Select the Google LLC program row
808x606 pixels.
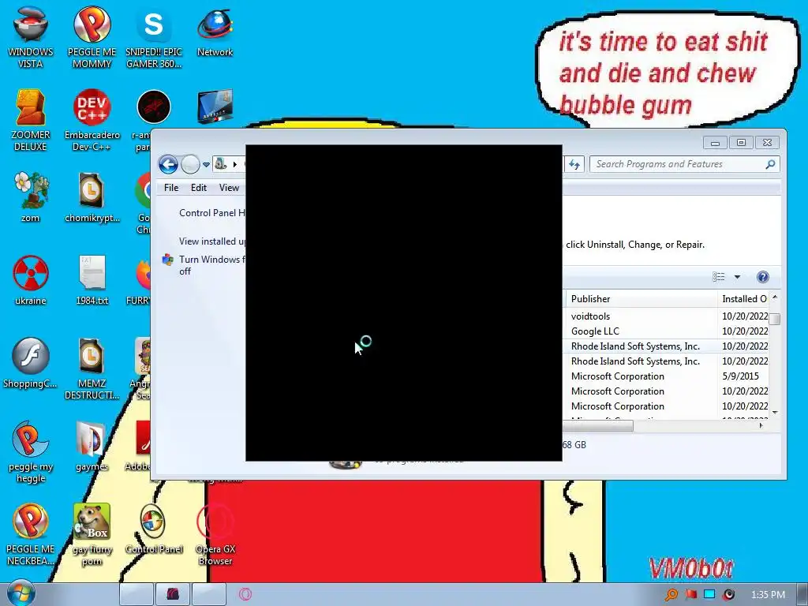pos(666,331)
